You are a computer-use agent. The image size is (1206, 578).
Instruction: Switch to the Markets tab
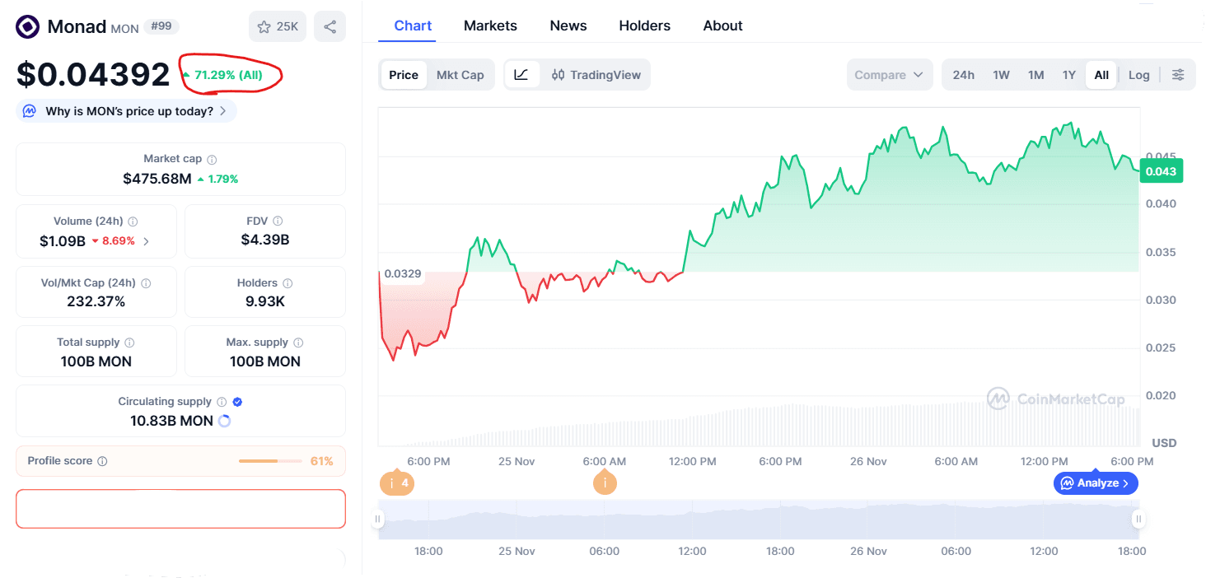pyautogui.click(x=490, y=26)
